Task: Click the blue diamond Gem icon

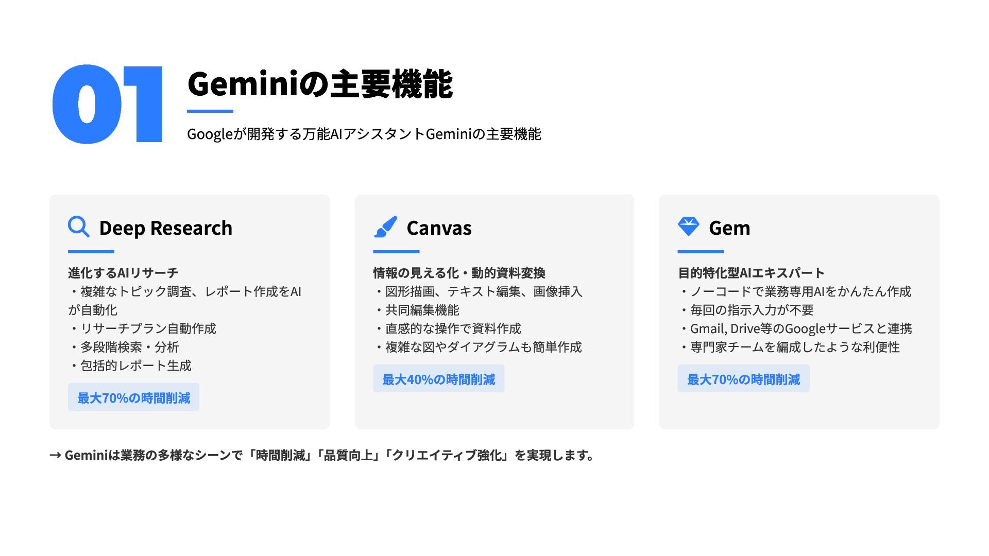Action: tap(689, 227)
